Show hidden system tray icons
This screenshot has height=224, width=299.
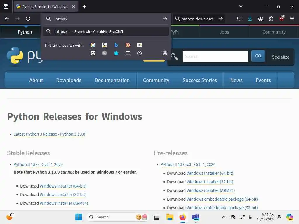[224, 217]
